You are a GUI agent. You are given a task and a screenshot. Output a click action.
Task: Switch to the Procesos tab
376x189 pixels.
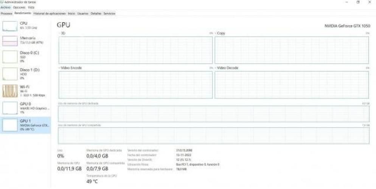[6, 14]
